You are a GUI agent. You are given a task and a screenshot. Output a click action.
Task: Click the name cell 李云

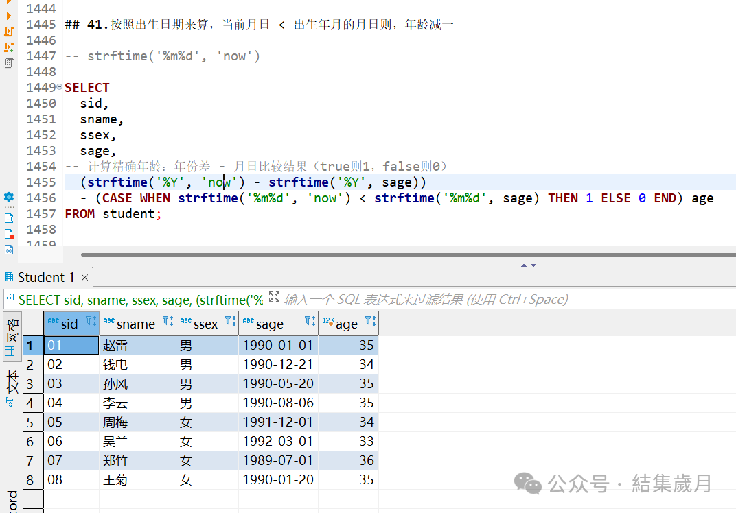pyautogui.click(x=137, y=403)
